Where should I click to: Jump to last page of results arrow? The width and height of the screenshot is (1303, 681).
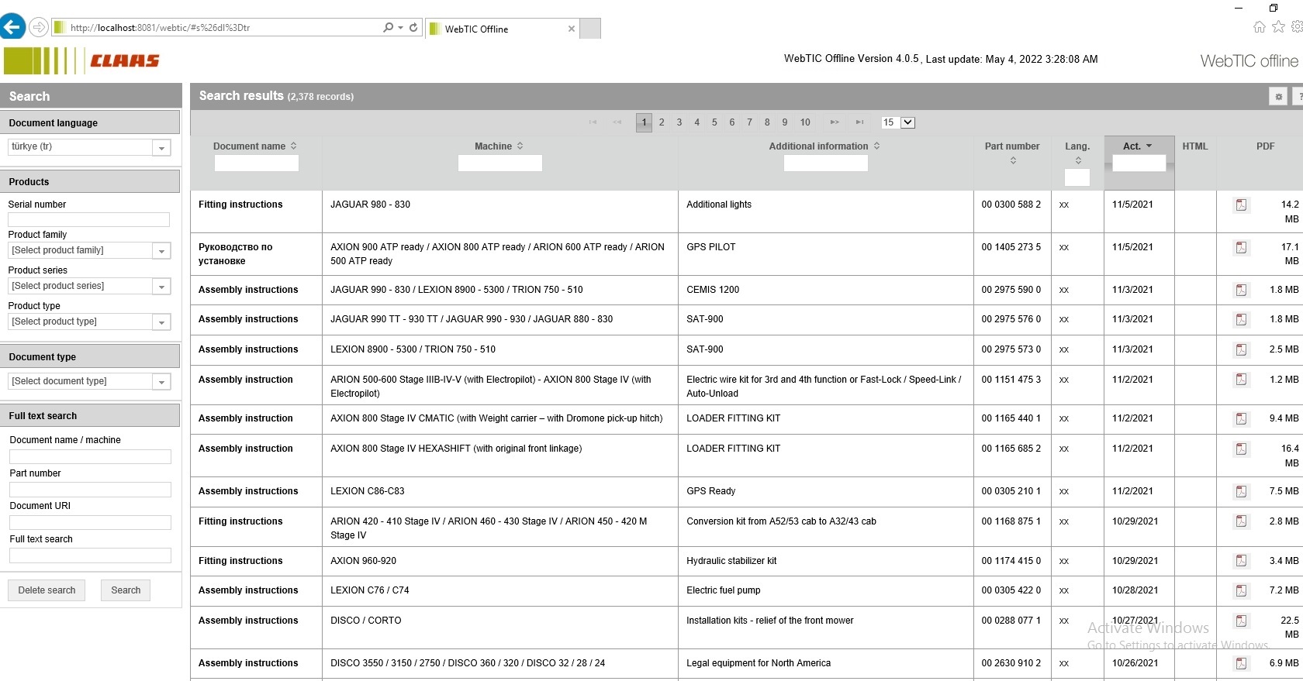tap(859, 122)
